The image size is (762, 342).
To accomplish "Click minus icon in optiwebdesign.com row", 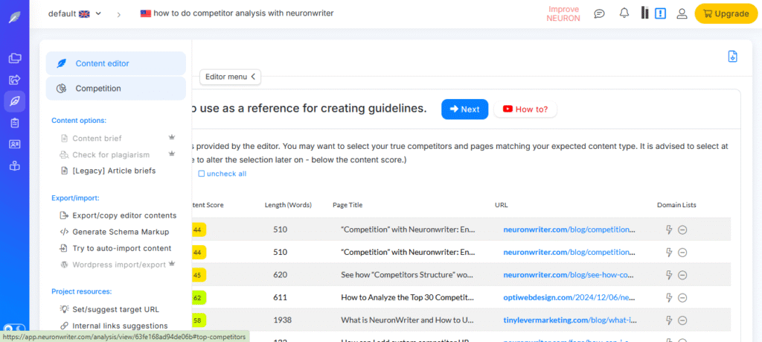I will 682,297.
